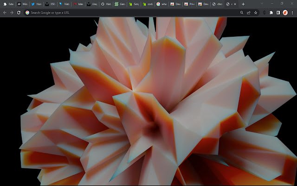Open the zoom magnifier in the address bar
This screenshot has width=297, height=186.
pos(242,13)
